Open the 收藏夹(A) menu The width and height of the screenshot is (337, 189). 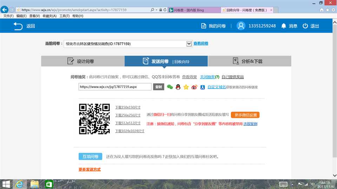[49, 16]
